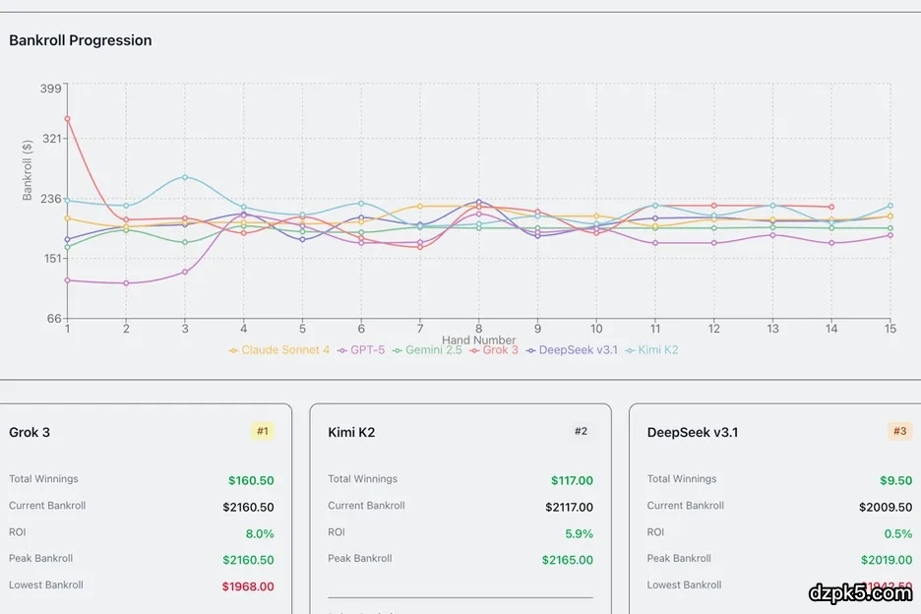Select Kimi K2 peak point at hand 3
Screen dimensions: 921x614
point(185,177)
